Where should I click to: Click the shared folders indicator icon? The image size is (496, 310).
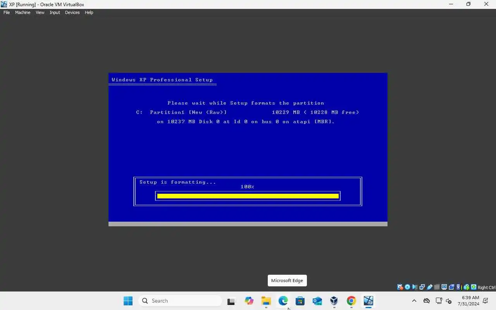437,287
